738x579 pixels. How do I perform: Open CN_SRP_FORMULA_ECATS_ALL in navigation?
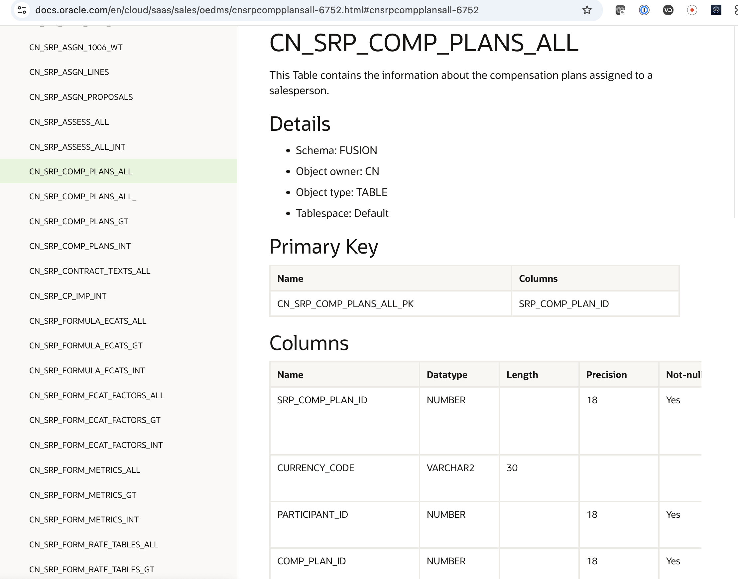[88, 321]
